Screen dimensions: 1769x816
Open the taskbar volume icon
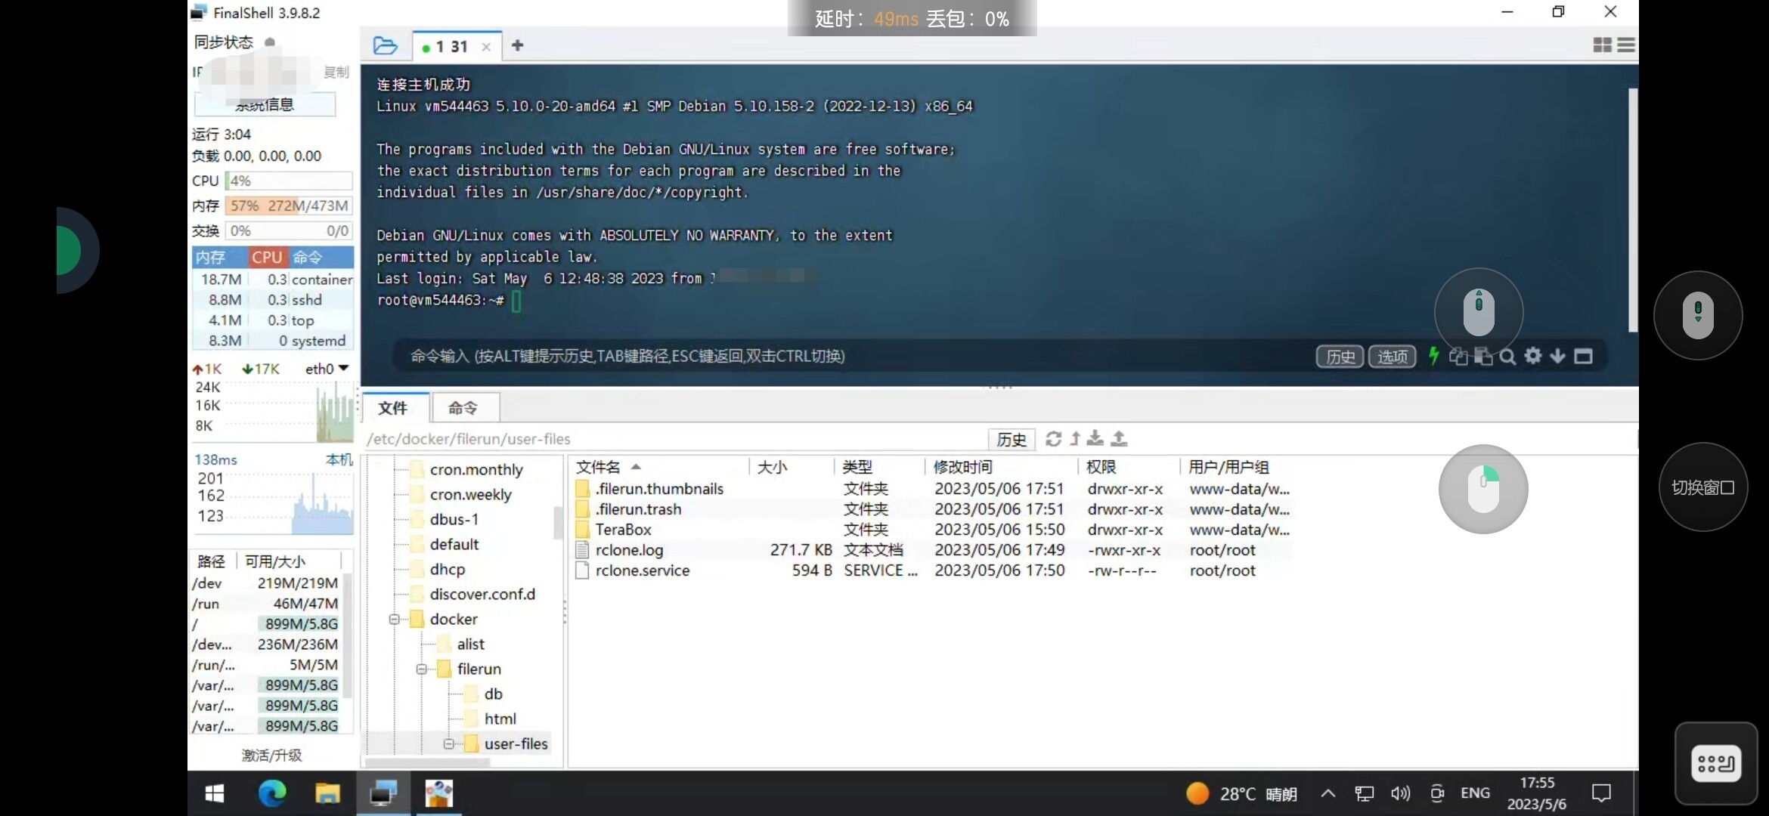[x=1400, y=793]
